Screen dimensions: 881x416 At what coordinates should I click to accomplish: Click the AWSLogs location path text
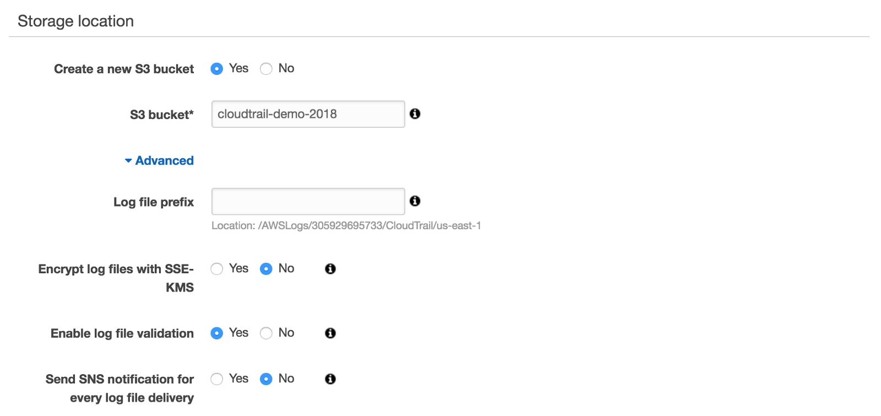pyautogui.click(x=346, y=226)
